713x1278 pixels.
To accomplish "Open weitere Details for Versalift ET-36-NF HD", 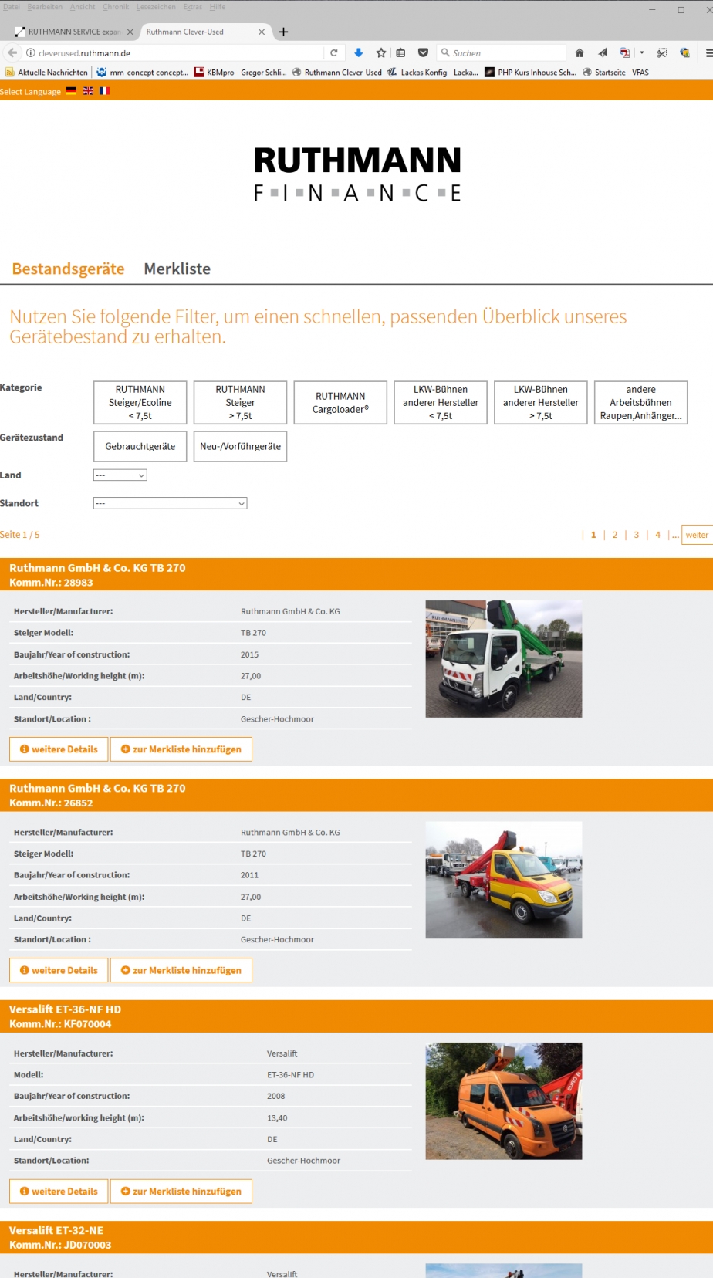I will (x=59, y=1192).
